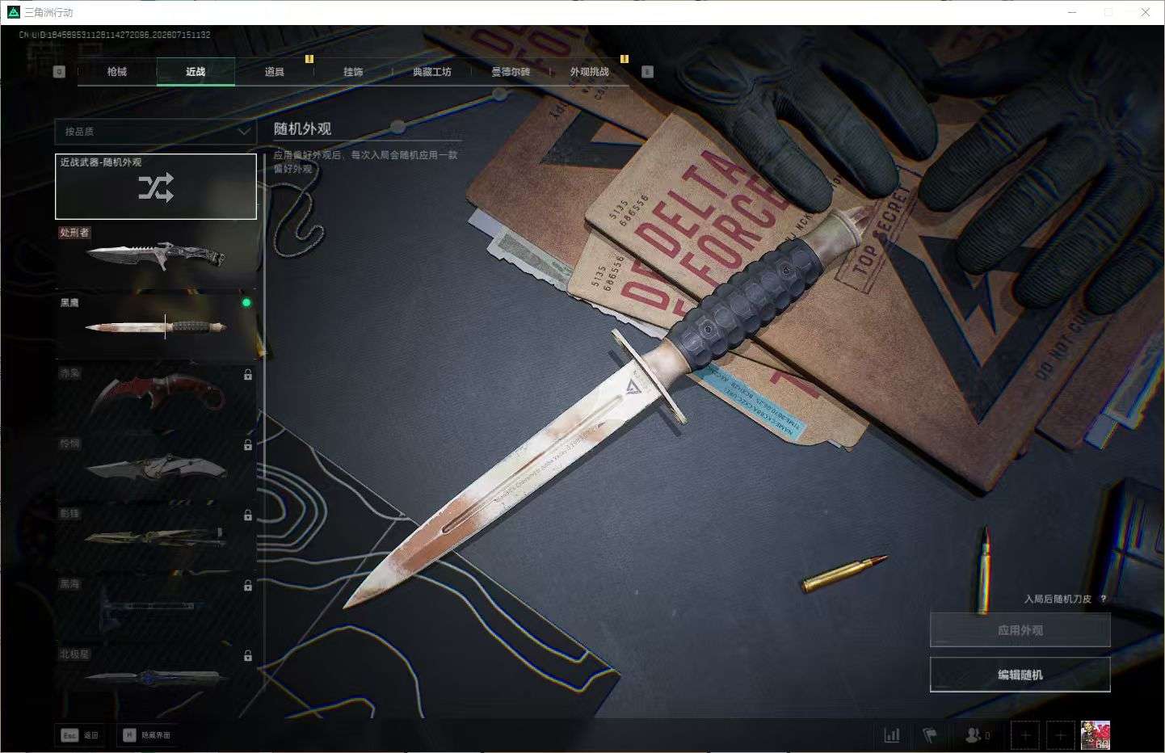1165x753 pixels.
Task: Select the 处刑者 knife skin
Action: click(156, 257)
